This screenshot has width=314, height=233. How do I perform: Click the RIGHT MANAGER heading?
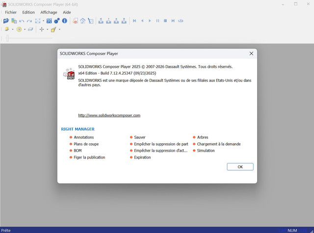click(x=78, y=129)
